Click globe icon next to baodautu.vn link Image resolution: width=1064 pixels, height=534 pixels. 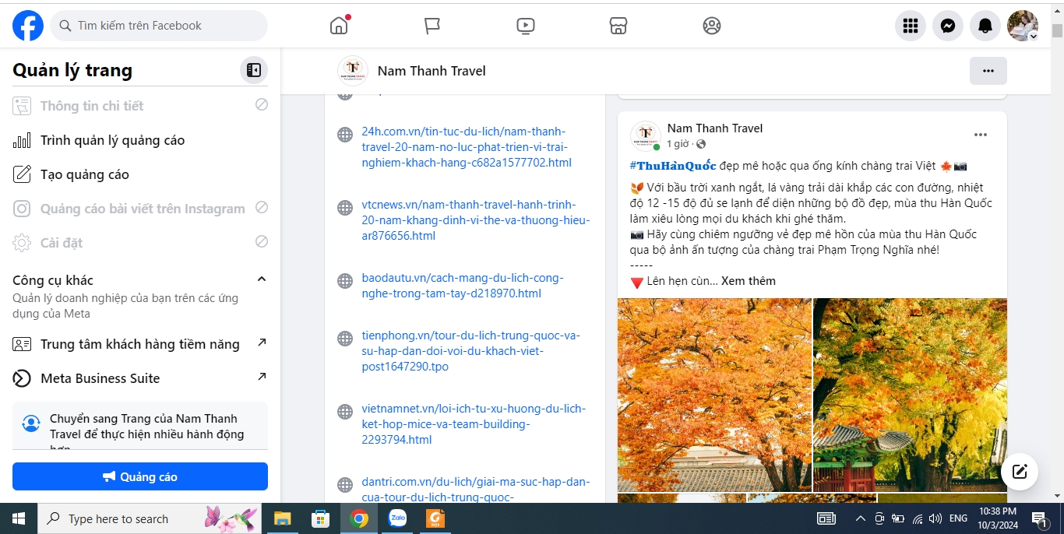(345, 281)
